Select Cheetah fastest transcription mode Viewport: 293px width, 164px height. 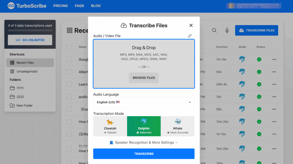[x=110, y=126]
